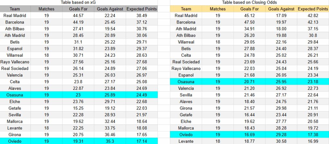329x144 pixels.
Task: Select highlighted Oviedo cell in xG table
Action: point(15,141)
